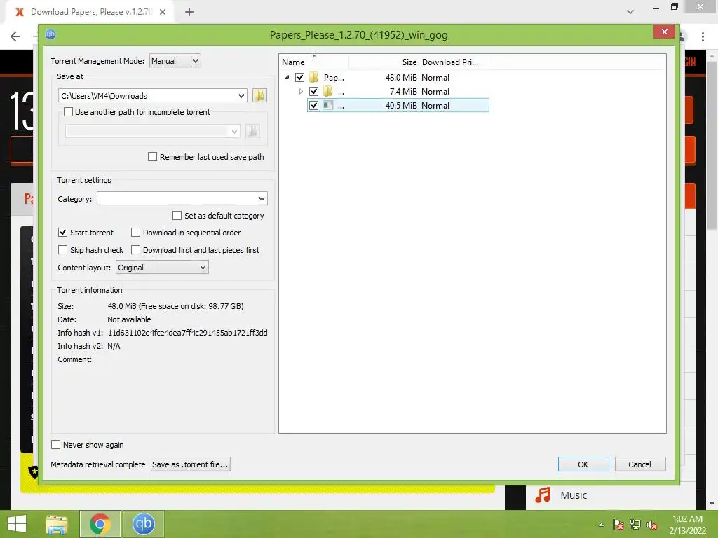The image size is (718, 538).
Task: Enable Download in sequential order
Action: point(135,233)
